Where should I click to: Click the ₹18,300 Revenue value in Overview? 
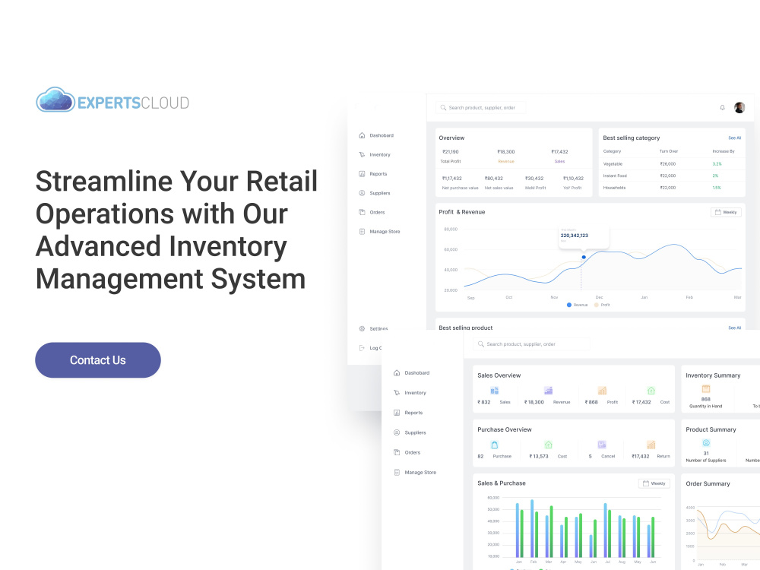tap(506, 152)
